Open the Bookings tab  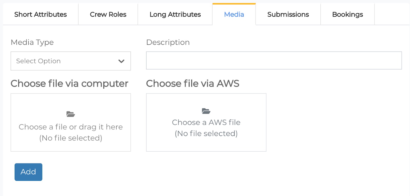point(347,14)
